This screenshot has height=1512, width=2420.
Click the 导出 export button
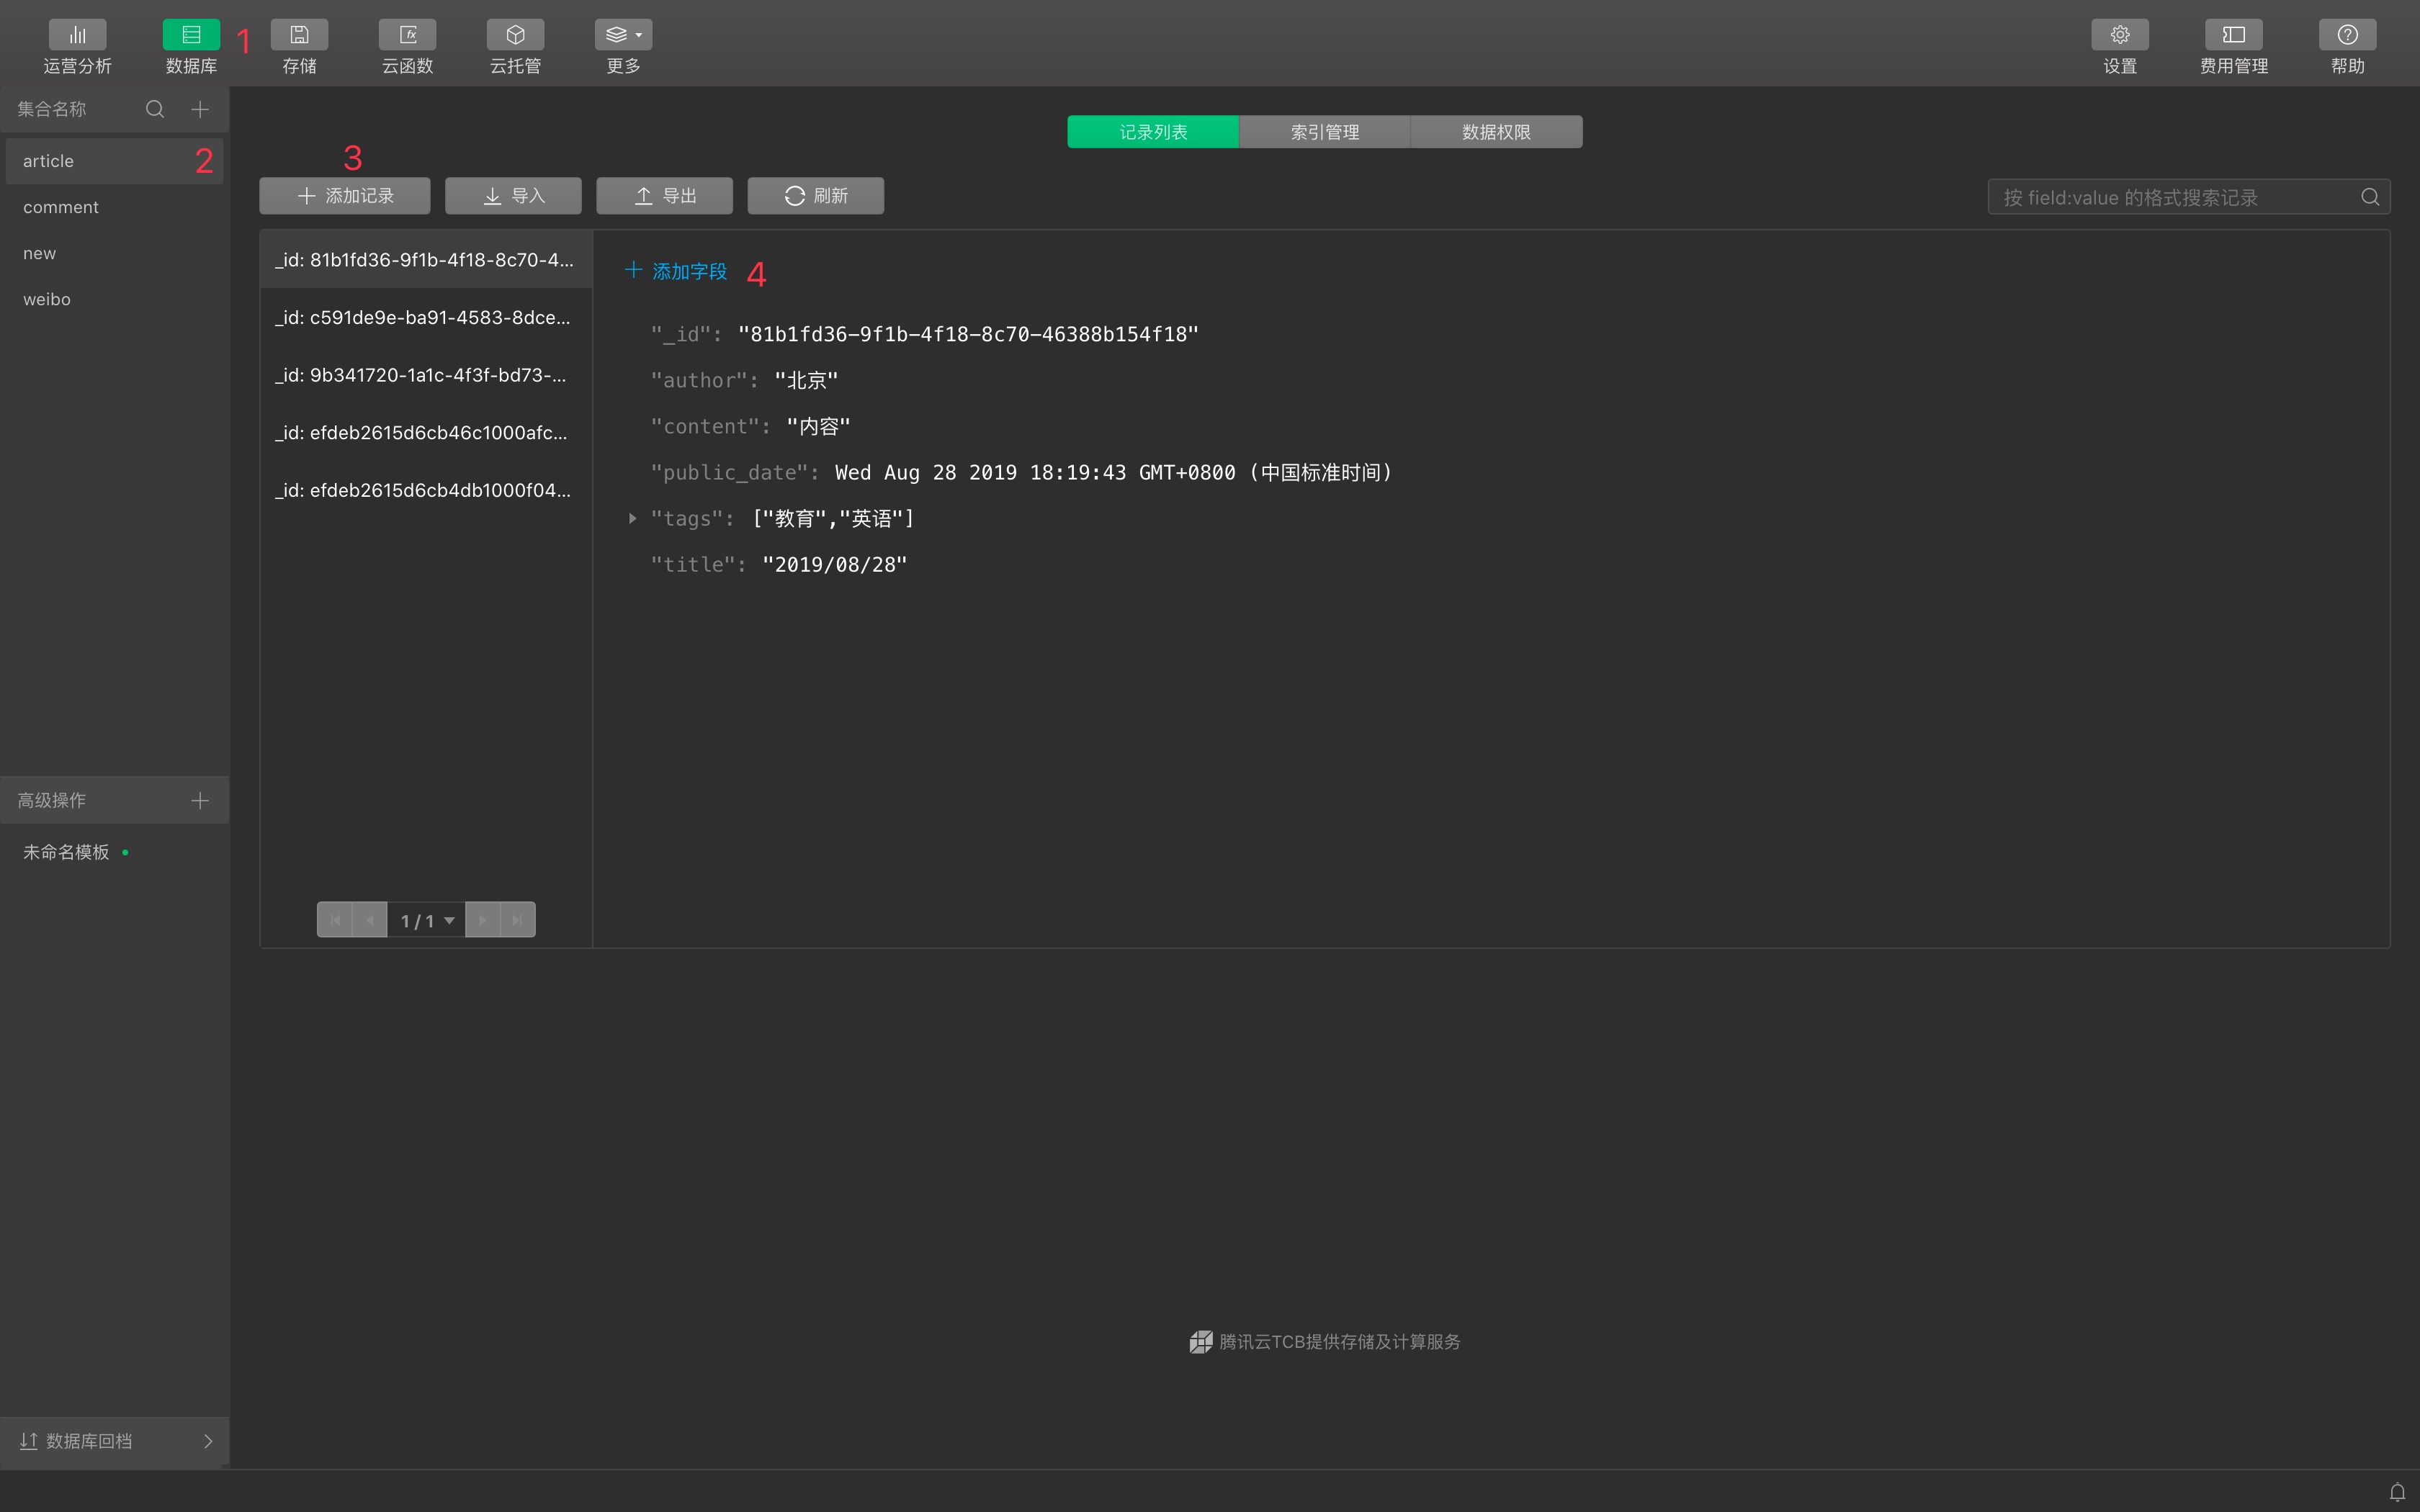664,196
